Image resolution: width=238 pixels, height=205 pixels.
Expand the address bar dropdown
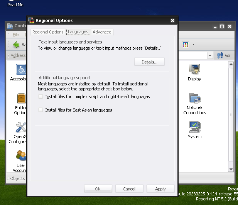click(210, 56)
